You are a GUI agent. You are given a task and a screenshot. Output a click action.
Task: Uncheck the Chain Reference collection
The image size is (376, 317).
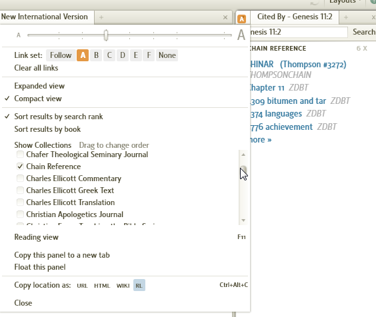click(x=20, y=166)
